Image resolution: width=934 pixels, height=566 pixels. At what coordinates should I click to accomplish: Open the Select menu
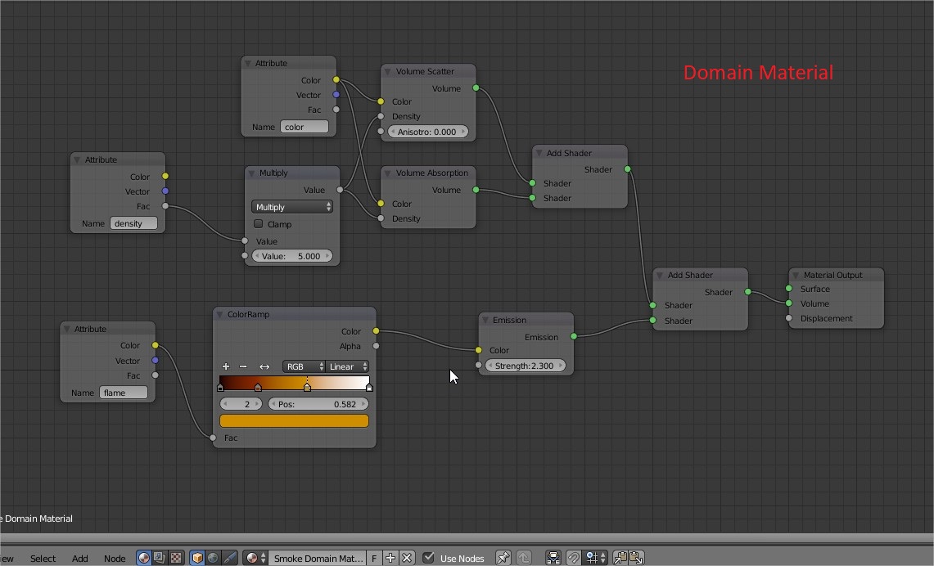43,559
